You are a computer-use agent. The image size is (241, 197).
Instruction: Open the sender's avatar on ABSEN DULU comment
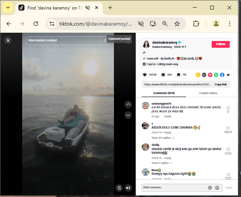146,126
